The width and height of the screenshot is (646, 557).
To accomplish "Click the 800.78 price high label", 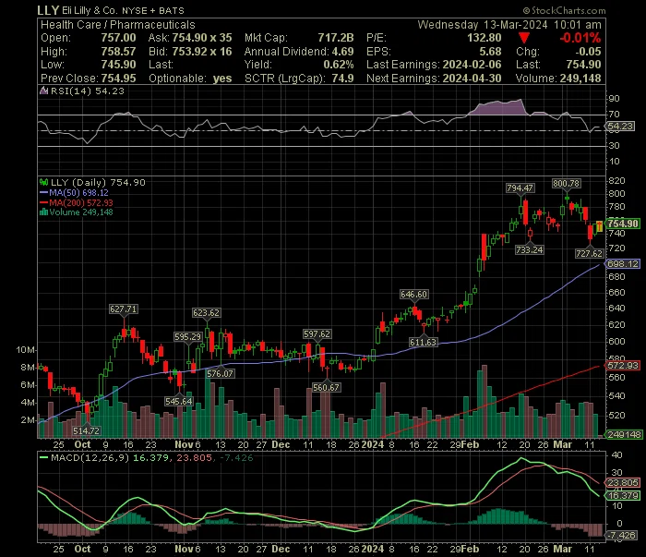I will (x=566, y=184).
